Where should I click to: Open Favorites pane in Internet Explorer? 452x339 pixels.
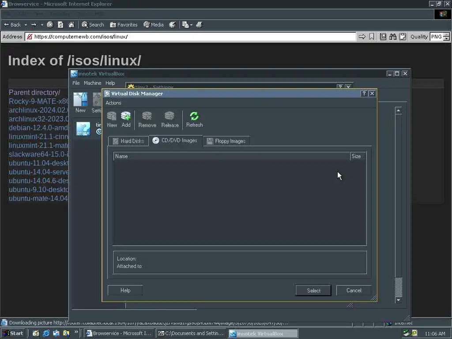point(124,25)
